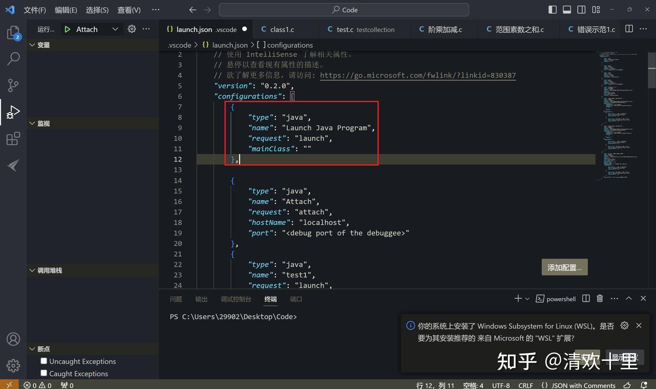Select the Run and Debug icon
The image size is (656, 389).
click(x=13, y=111)
